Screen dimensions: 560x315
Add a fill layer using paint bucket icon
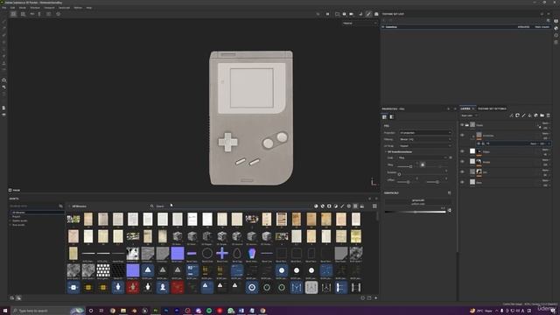529,115
